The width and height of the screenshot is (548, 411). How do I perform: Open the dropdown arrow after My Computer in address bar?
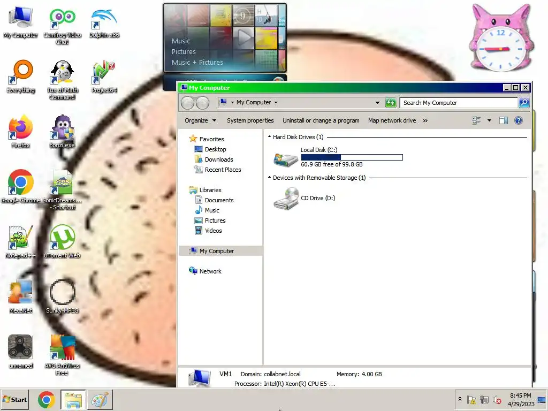click(x=276, y=103)
